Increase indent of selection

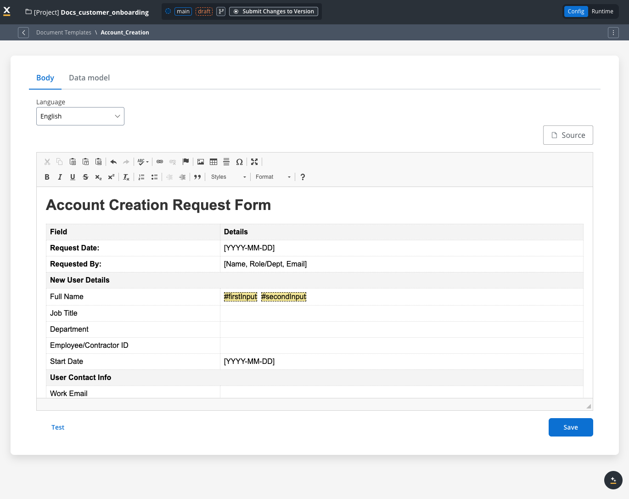[182, 177]
